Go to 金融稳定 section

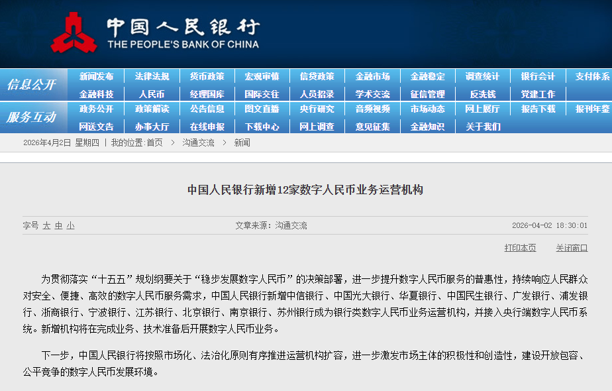[x=427, y=77]
